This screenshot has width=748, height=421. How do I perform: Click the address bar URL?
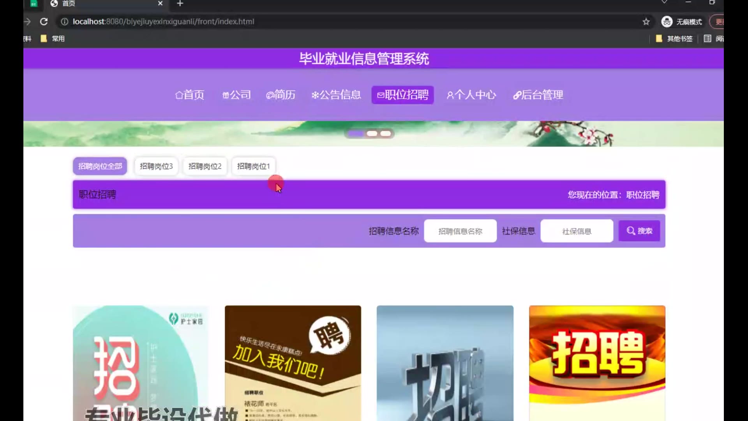163,21
